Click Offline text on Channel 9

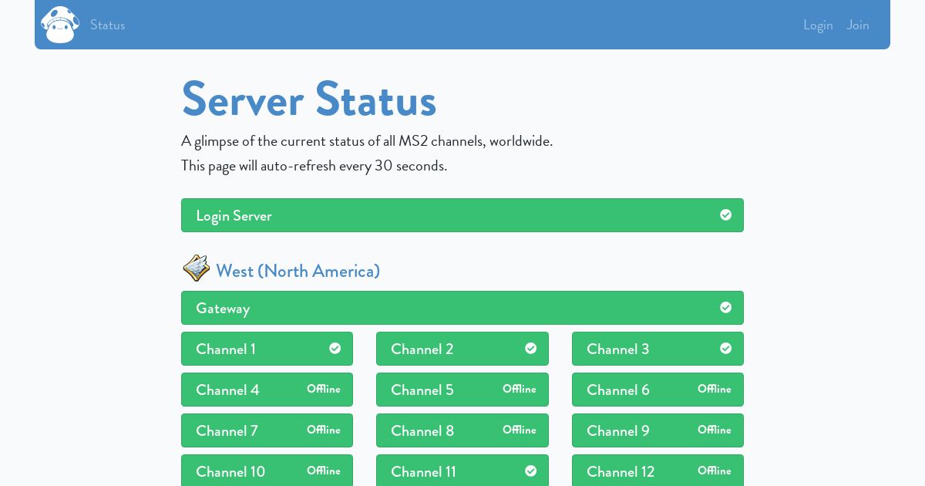[x=715, y=430]
